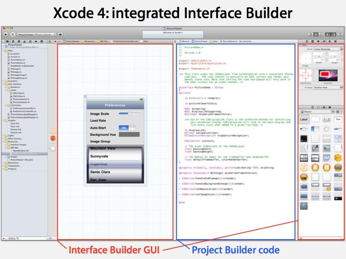The image size is (346, 259).
Task: Click the Run (play) button
Action: (6, 35)
